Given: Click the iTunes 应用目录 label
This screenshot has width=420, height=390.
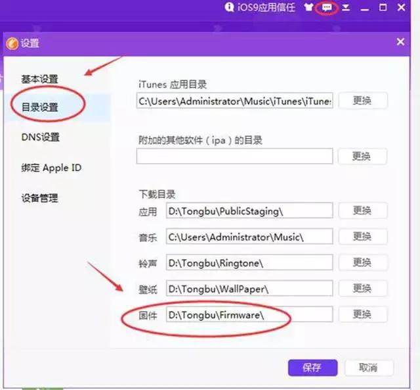Looking at the screenshot, I should pyautogui.click(x=173, y=85).
